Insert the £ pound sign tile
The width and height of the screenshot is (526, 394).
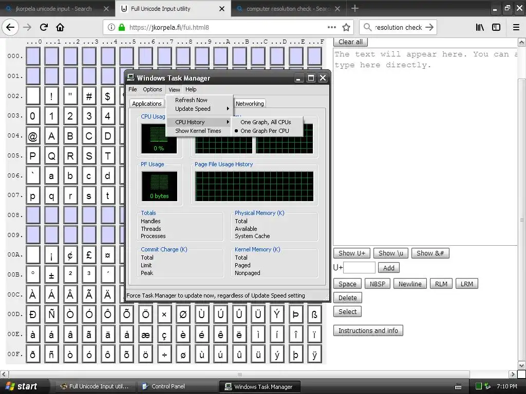pyautogui.click(x=89, y=255)
